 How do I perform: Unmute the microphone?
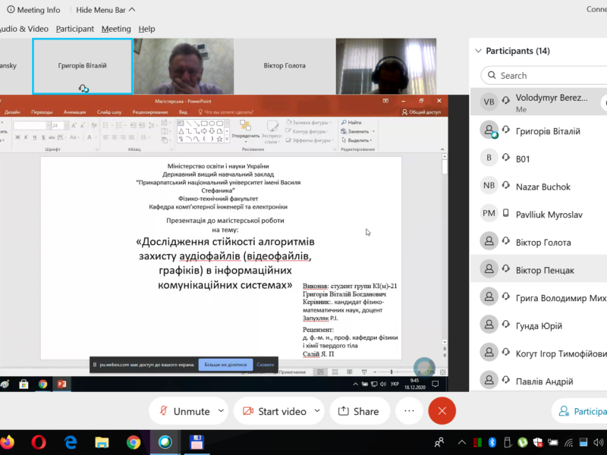pyautogui.click(x=184, y=411)
